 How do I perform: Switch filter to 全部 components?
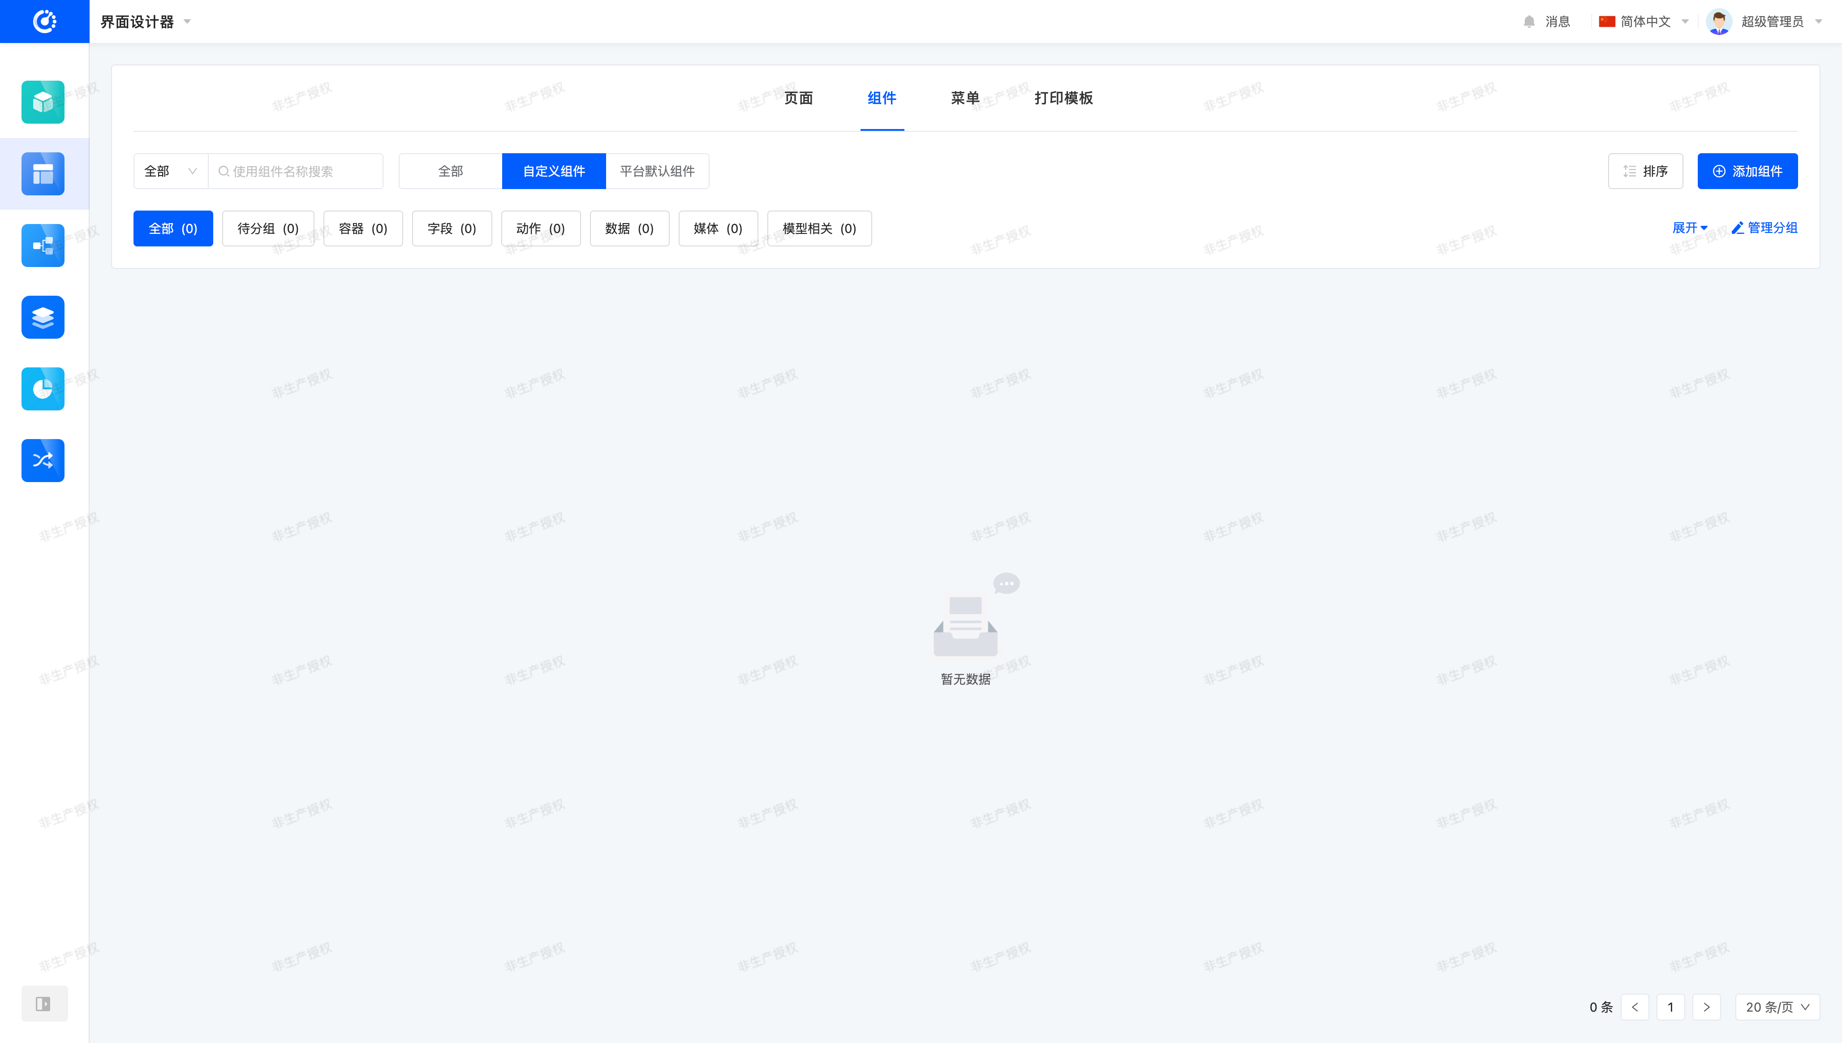tap(451, 171)
